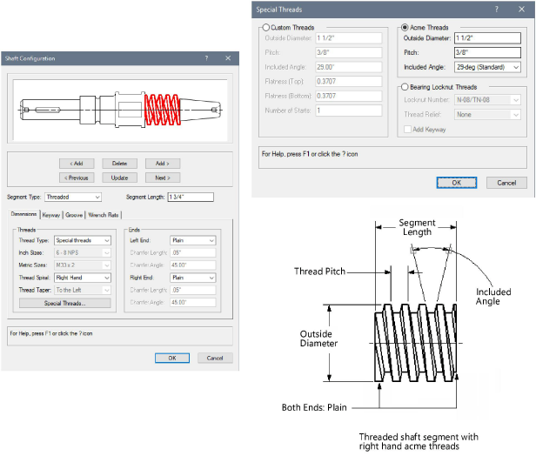Switch to the Keyway tab
Screen dimensions: 536x456
(x=50, y=213)
